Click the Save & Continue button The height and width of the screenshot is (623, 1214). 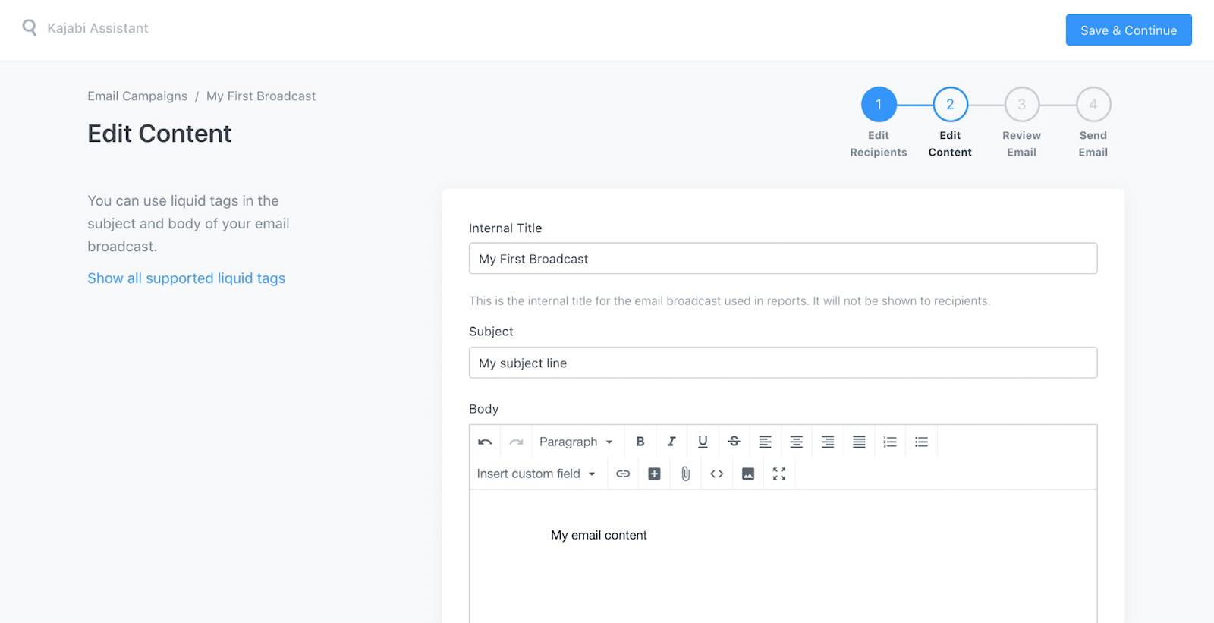point(1128,30)
